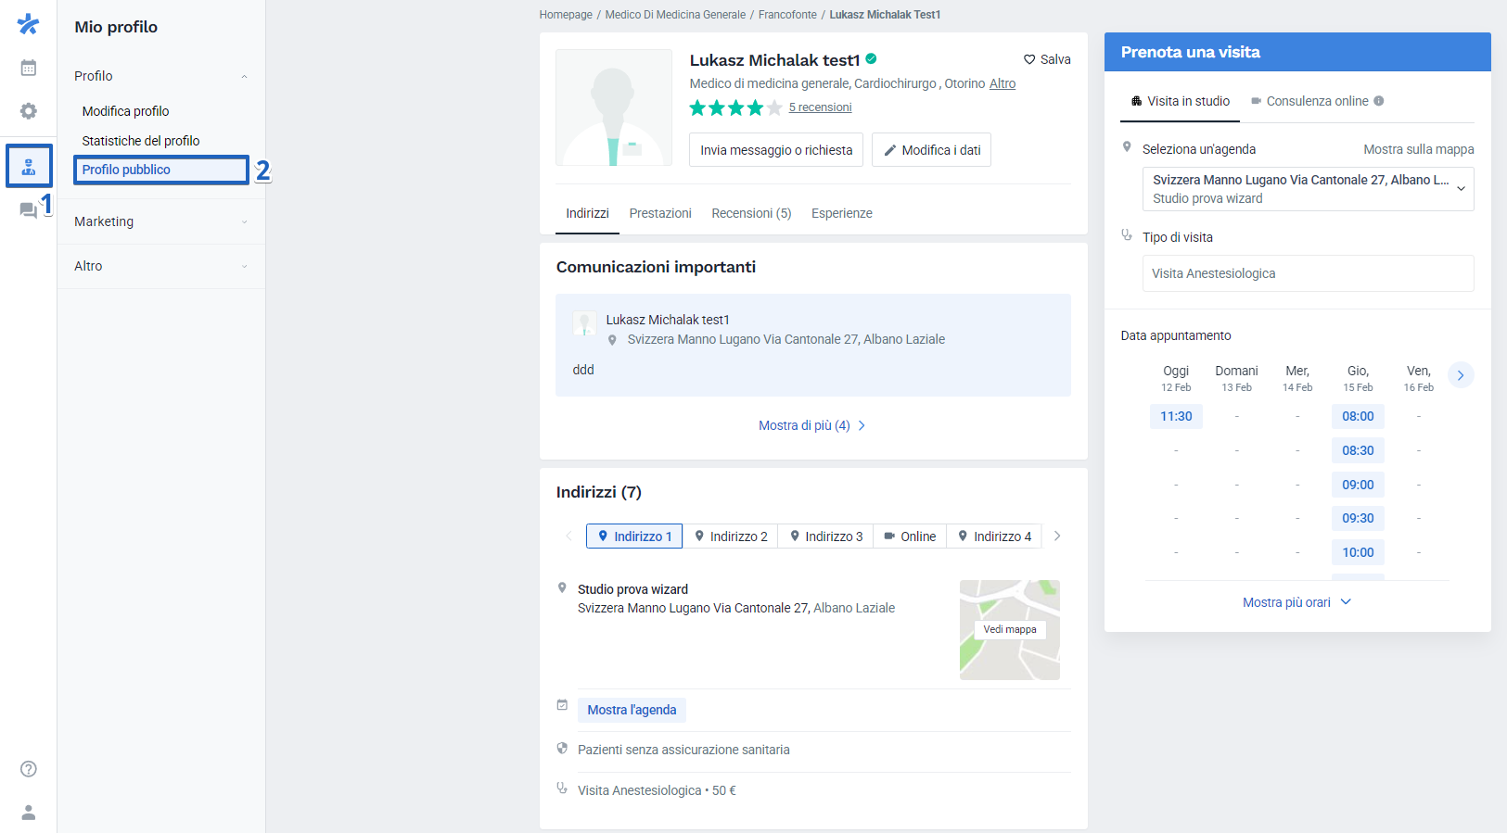Open the help question mark icon
The height and width of the screenshot is (833, 1507).
click(29, 769)
